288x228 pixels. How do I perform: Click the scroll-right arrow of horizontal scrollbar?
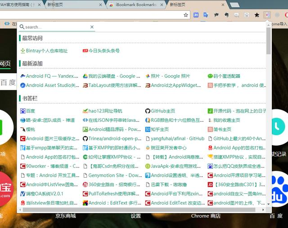tap(263, 210)
